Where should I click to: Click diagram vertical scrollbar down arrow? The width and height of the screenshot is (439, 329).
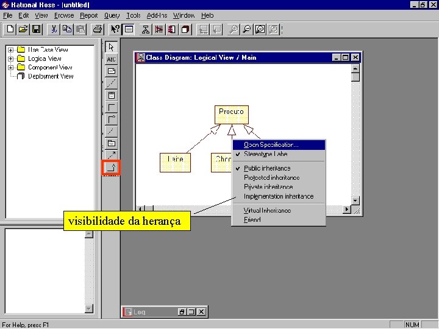tap(355, 200)
